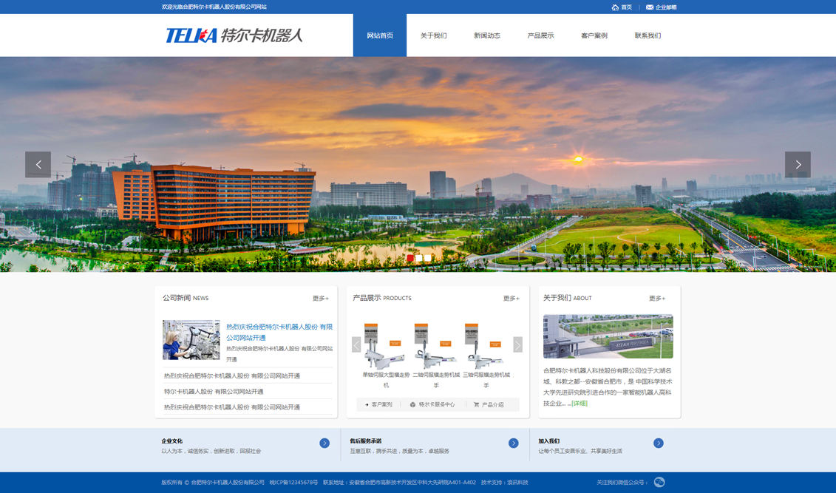Expand 更多+ in 公司新闻 section
Viewport: 836px width, 493px height.
pos(320,299)
